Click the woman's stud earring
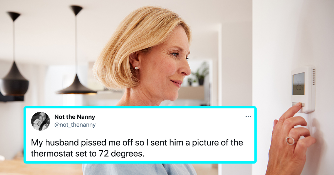 [x=136, y=68]
